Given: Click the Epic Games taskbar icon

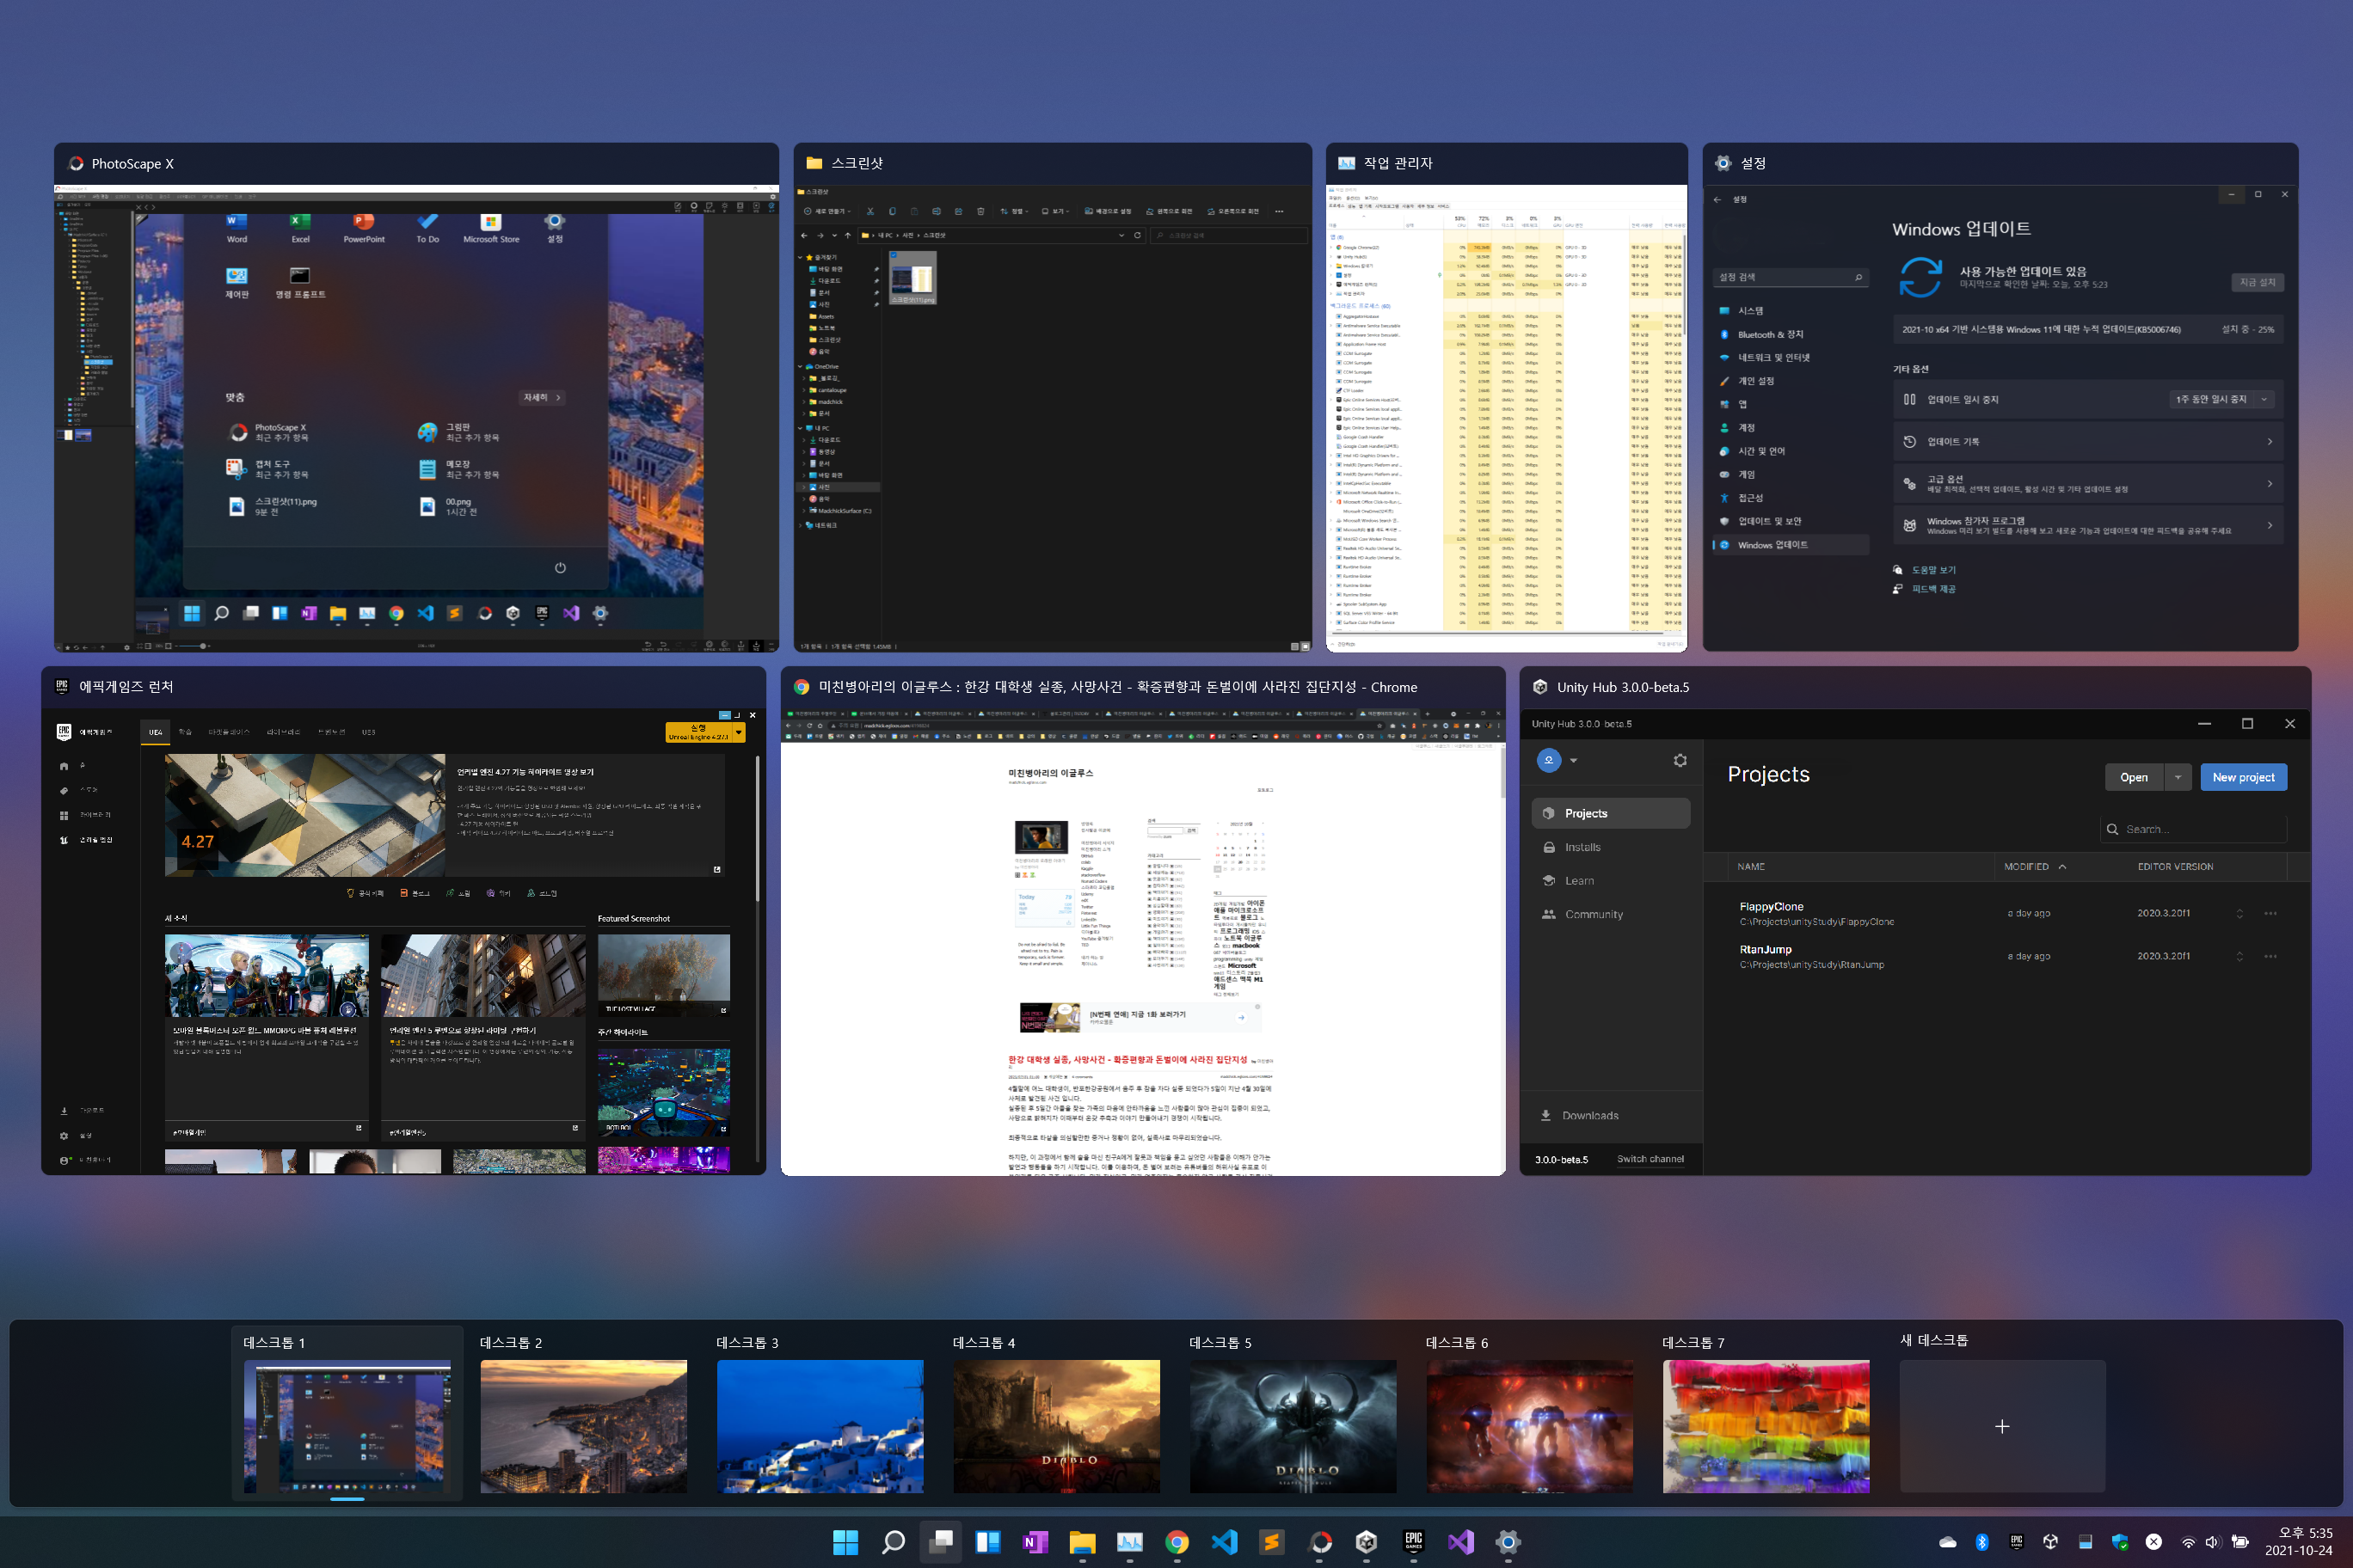Looking at the screenshot, I should pyautogui.click(x=1414, y=1542).
